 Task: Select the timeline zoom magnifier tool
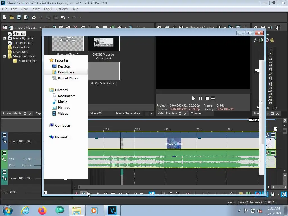point(285,187)
